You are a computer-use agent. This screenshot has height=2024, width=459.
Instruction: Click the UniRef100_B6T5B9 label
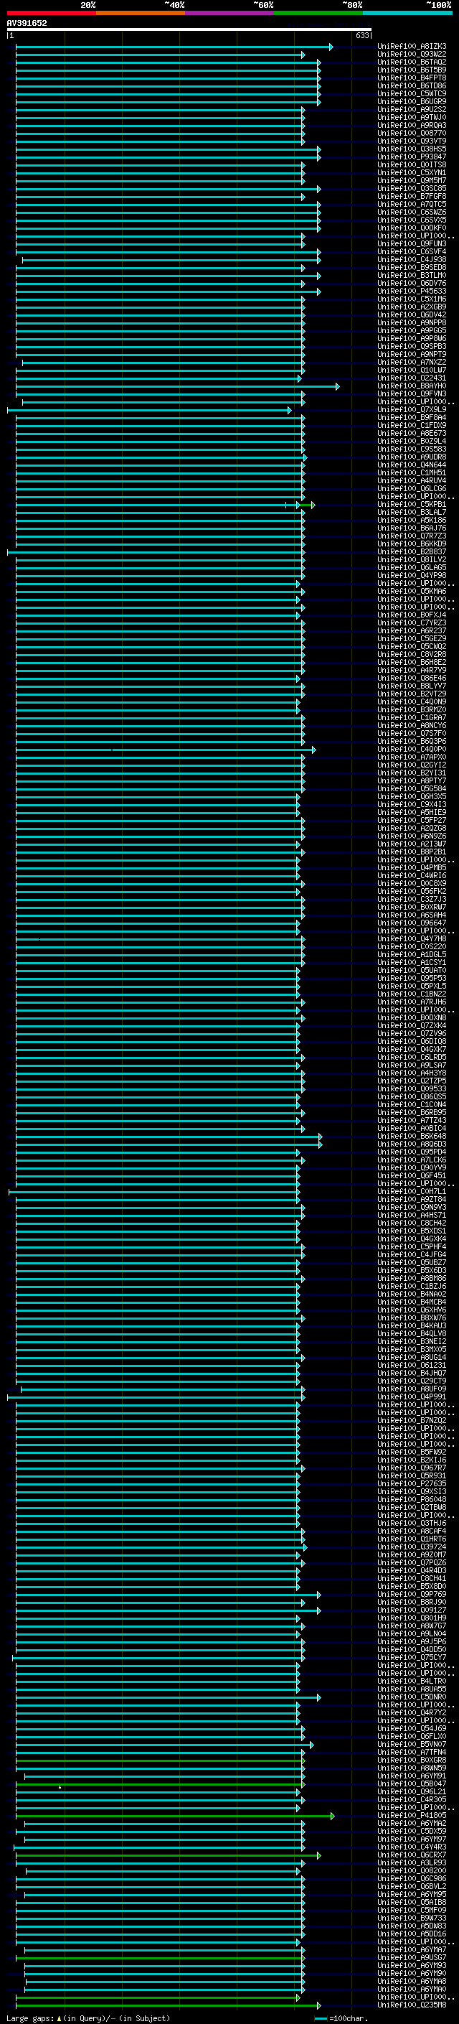point(412,70)
